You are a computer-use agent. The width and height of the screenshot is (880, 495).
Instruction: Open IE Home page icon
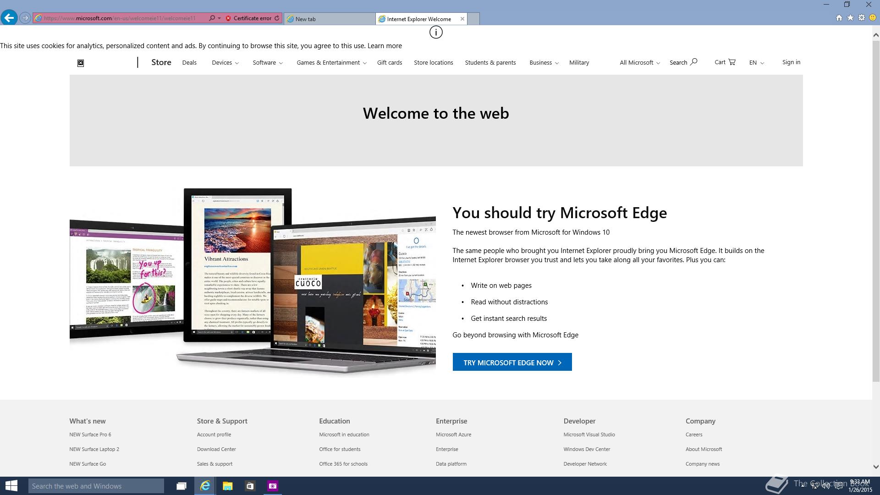[x=839, y=18]
